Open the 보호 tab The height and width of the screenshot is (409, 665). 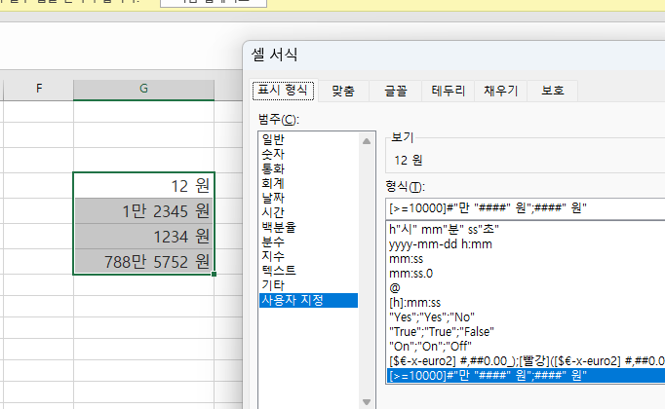(553, 92)
